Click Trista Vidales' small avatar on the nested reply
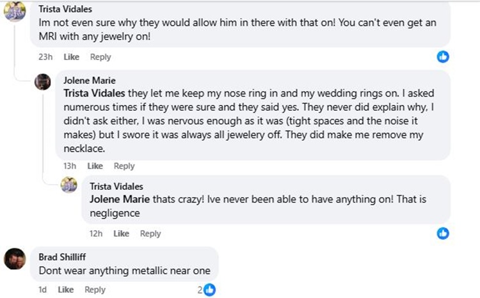The width and height of the screenshot is (480, 298). pos(68,185)
